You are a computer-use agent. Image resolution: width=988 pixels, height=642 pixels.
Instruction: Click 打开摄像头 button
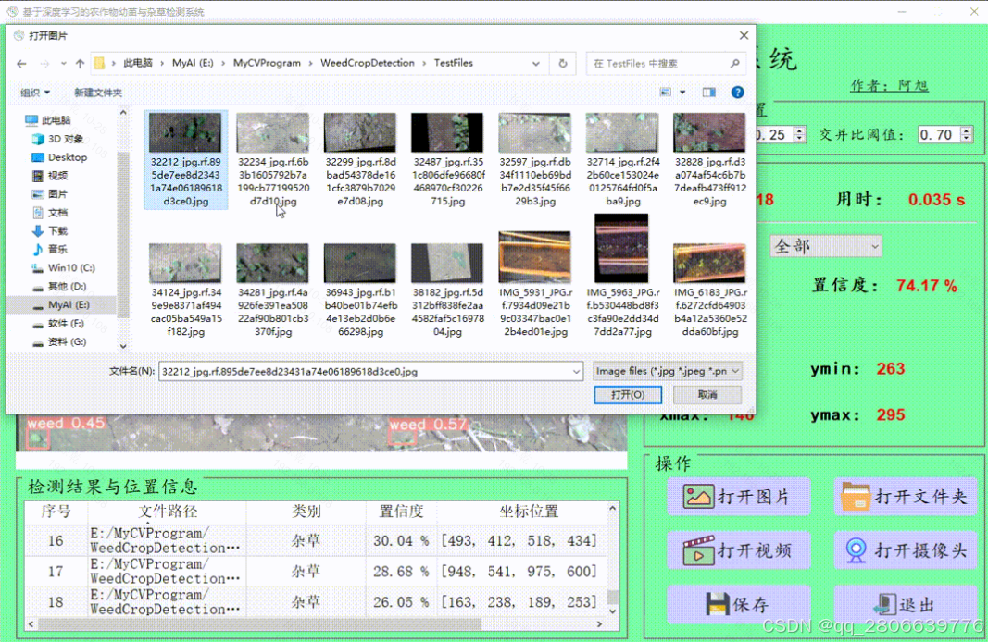(x=906, y=550)
